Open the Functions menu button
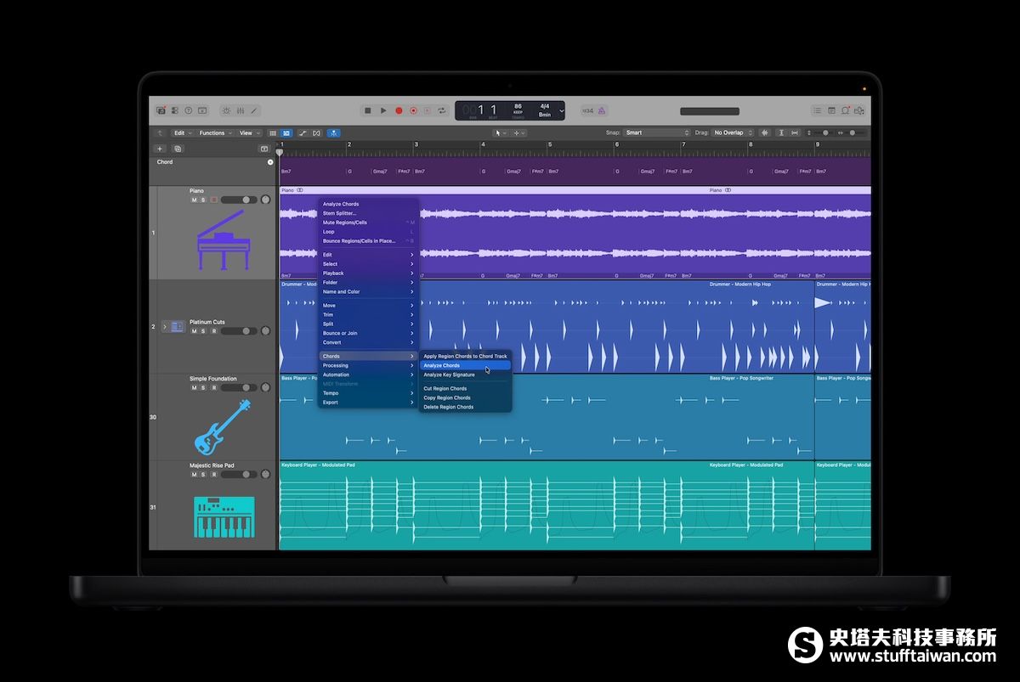 coord(213,132)
